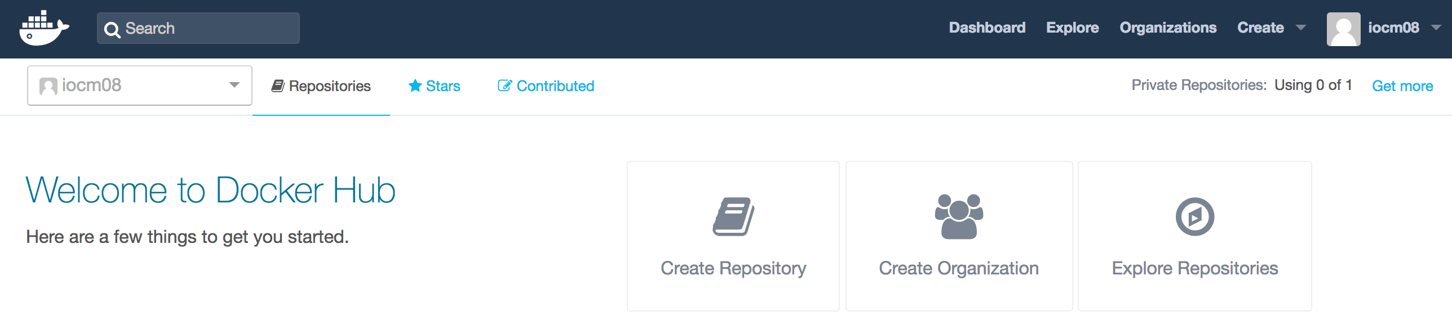The height and width of the screenshot is (325, 1452).
Task: Expand the Create dropdown arrow
Action: 1301,28
